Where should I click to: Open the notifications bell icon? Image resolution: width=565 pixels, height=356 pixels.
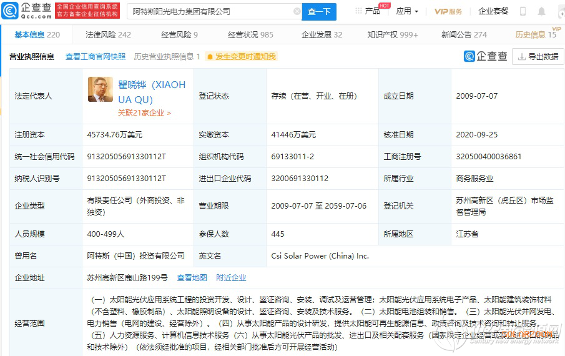tap(541, 11)
